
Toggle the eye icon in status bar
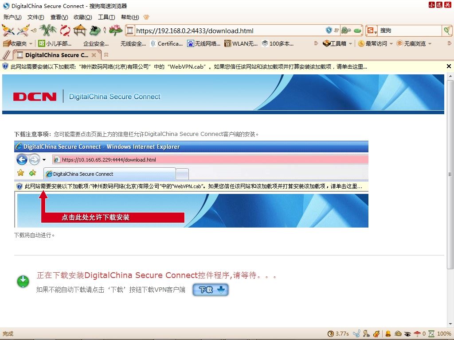[x=407, y=334]
